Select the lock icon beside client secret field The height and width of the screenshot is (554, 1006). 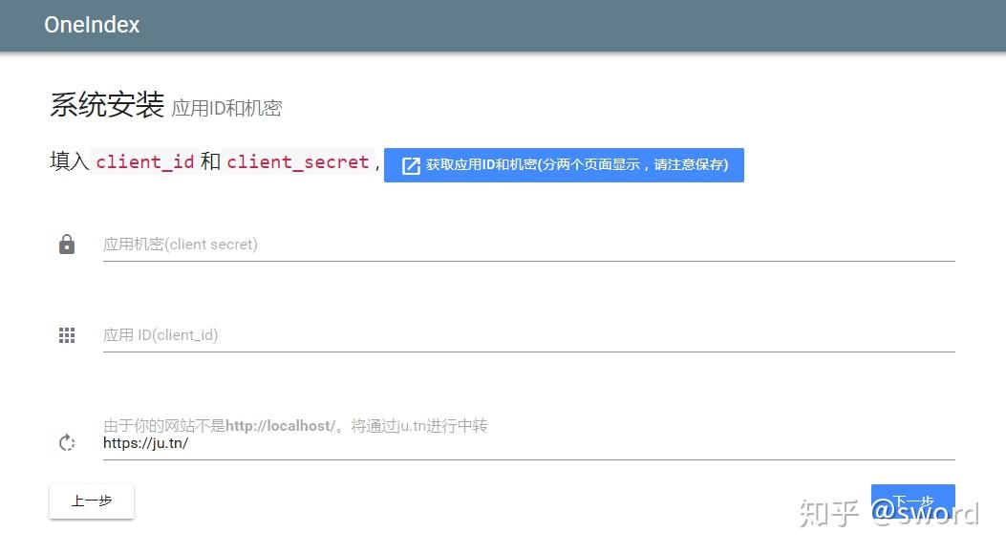click(x=66, y=244)
